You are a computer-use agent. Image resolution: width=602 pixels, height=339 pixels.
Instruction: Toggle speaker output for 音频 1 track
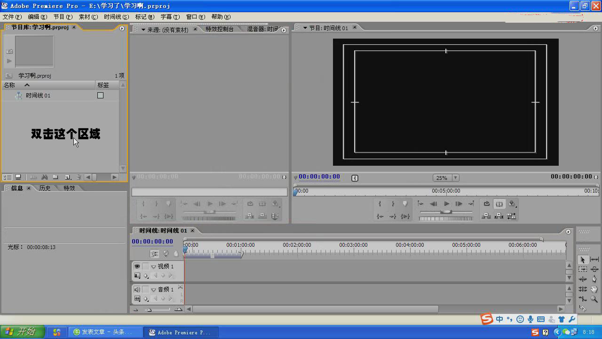pos(137,290)
